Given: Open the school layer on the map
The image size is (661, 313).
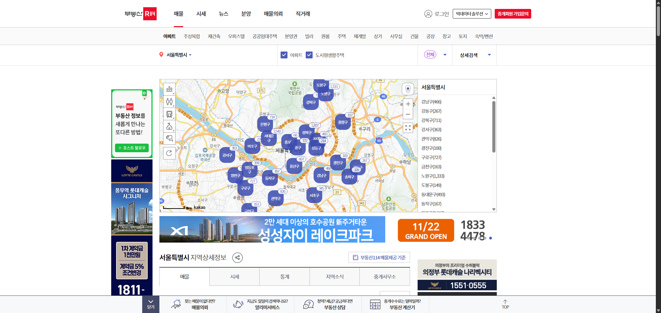Looking at the screenshot, I should pyautogui.click(x=169, y=126).
